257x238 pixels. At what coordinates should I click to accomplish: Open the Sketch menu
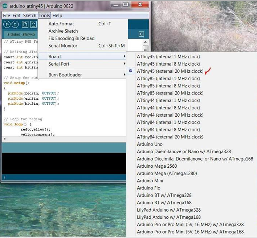29,16
